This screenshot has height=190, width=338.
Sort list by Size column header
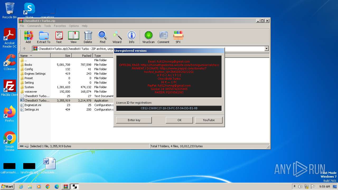point(61,56)
